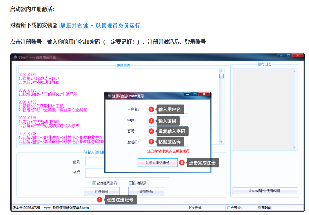The height and width of the screenshot is (215, 309).
Task: Click the 新增:科兹中心豪劫实时收入修改 line
Action: click(49, 126)
